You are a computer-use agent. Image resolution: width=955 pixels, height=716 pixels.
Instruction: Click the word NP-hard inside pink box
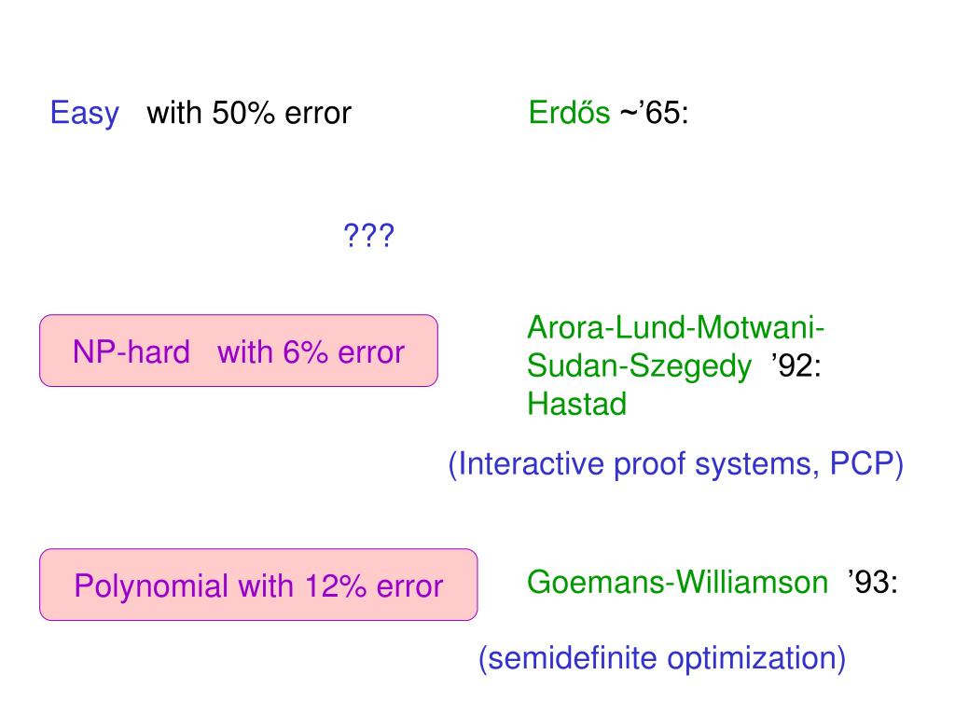[131, 351]
